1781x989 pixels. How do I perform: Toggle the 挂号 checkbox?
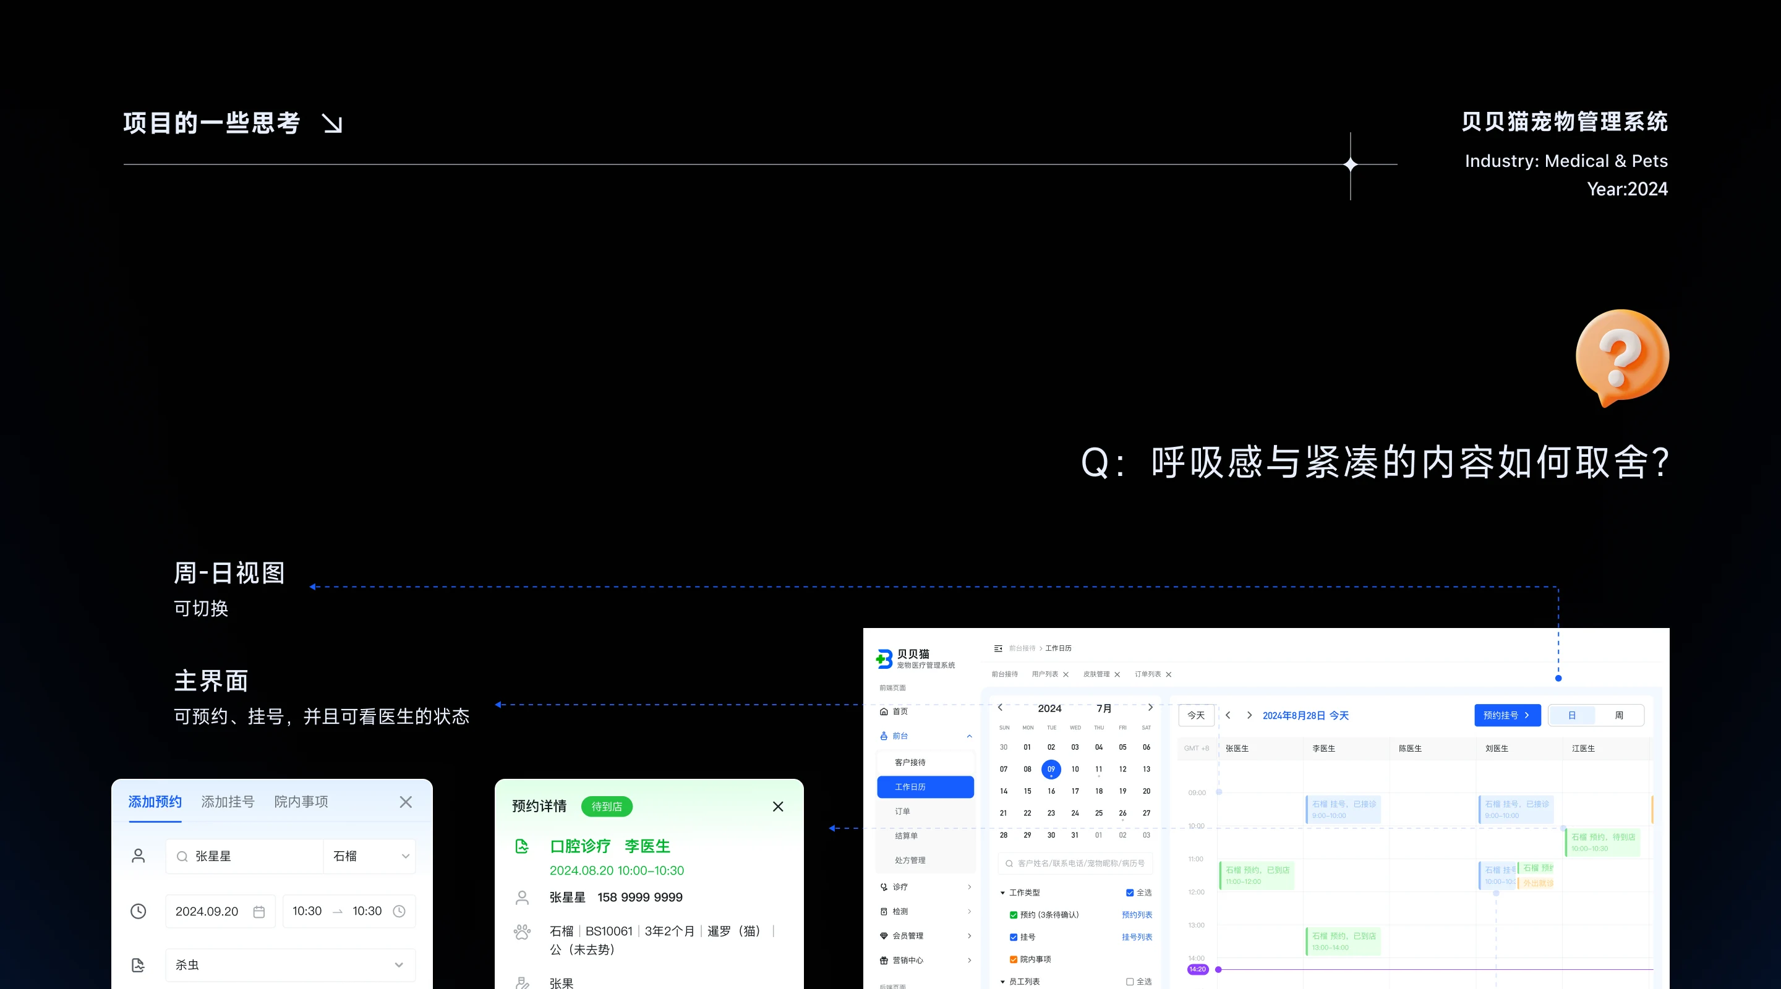1014,937
